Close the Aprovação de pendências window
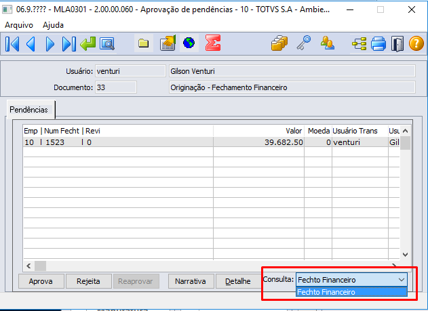 (x=412, y=9)
